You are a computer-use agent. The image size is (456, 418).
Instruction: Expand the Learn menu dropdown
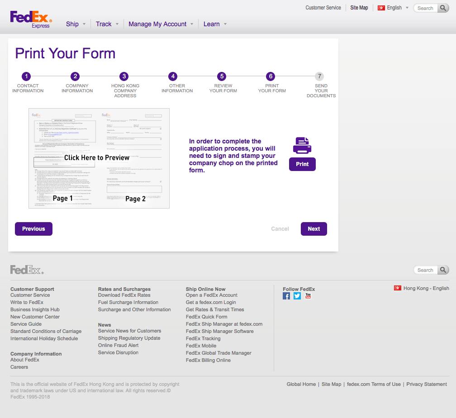212,24
